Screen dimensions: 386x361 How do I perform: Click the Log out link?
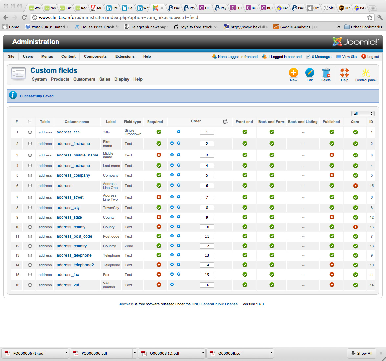[373, 57]
